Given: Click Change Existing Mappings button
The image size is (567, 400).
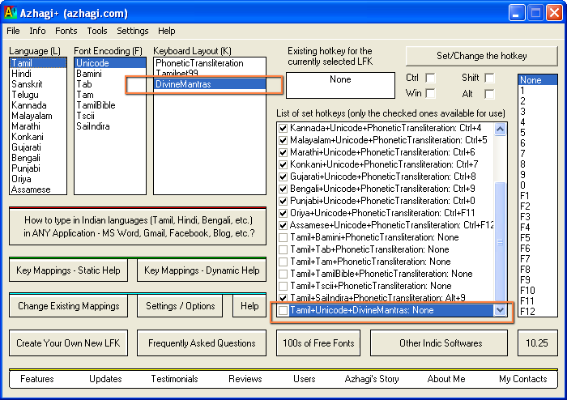Looking at the screenshot, I should (x=68, y=306).
